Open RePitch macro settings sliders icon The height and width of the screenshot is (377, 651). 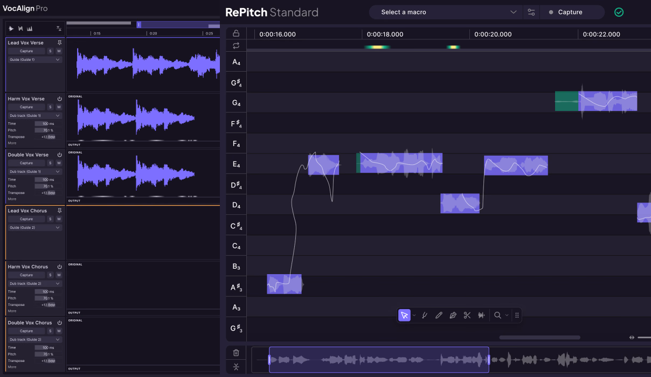[531, 12]
